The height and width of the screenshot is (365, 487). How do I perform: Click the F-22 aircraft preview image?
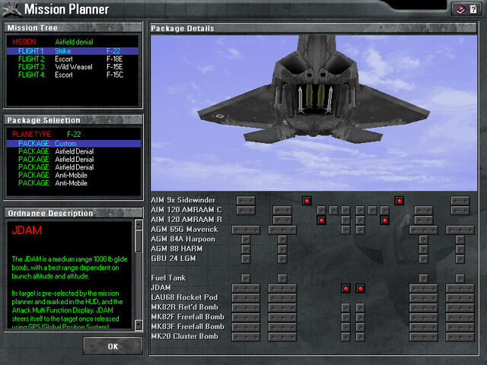[x=314, y=113]
